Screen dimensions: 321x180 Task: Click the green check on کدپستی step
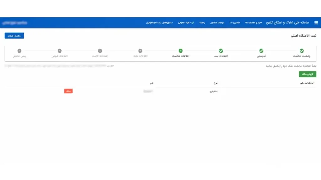click(x=261, y=51)
